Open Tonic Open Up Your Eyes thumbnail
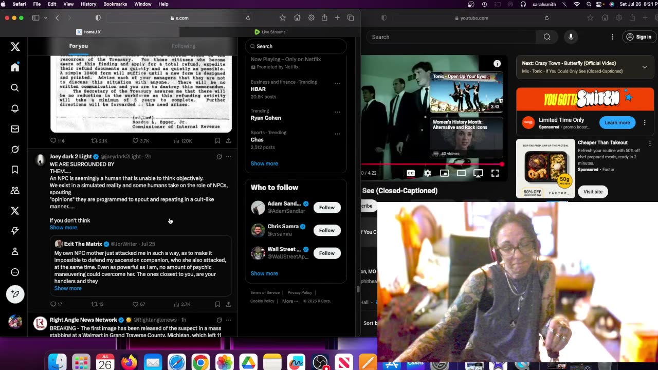The image size is (658, 370). [x=466, y=92]
